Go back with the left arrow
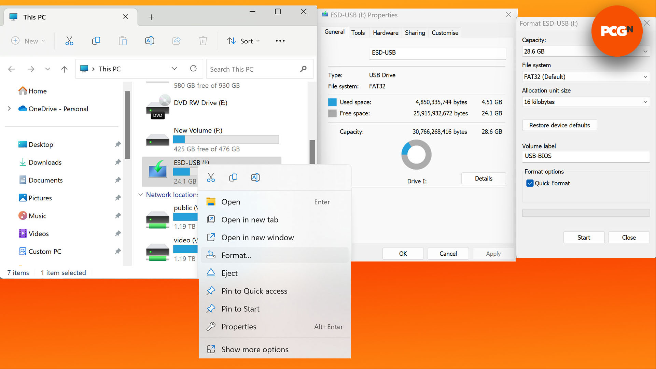656x369 pixels. [11, 69]
